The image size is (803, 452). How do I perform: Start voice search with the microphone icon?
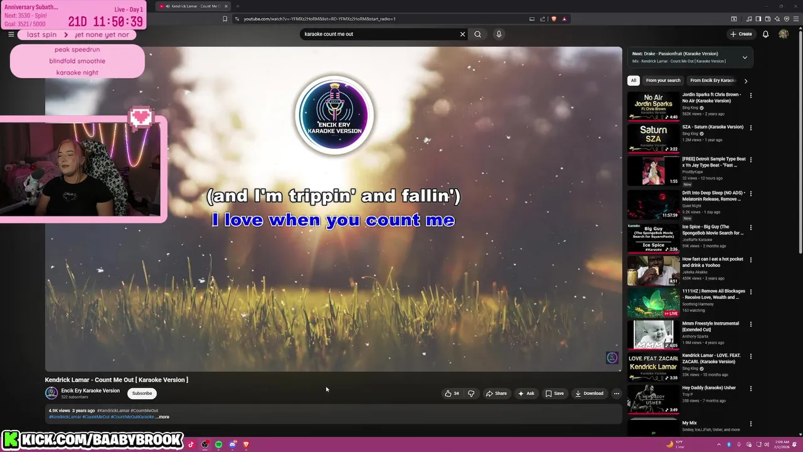coord(499,34)
